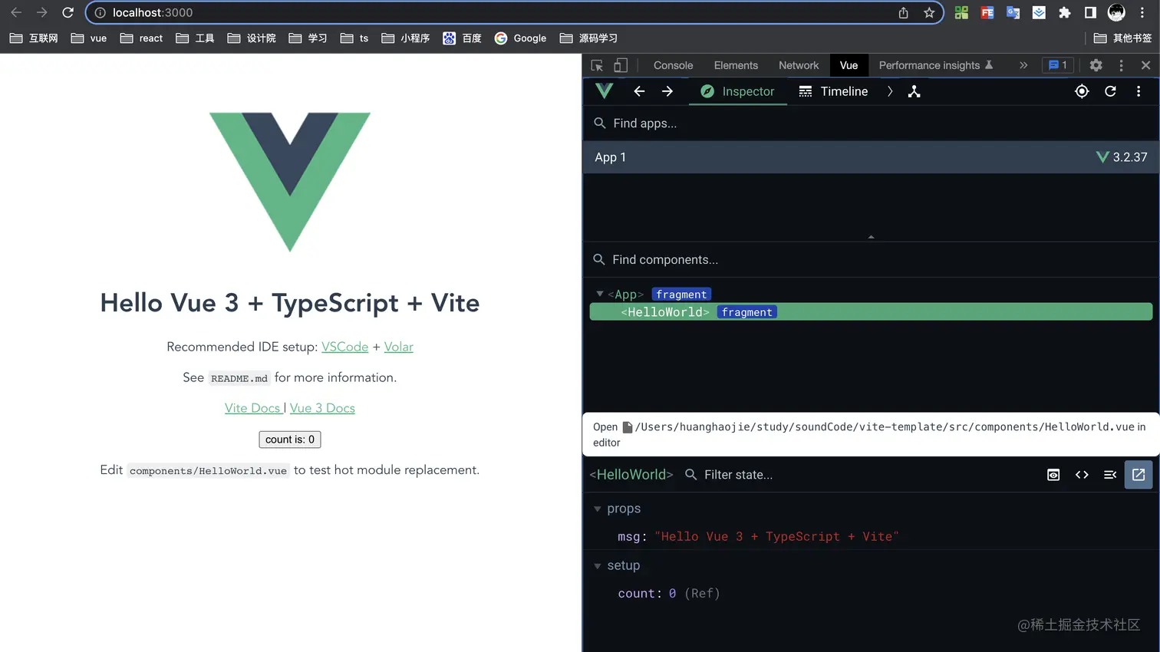Click the browser forward arrow

pyautogui.click(x=41, y=12)
